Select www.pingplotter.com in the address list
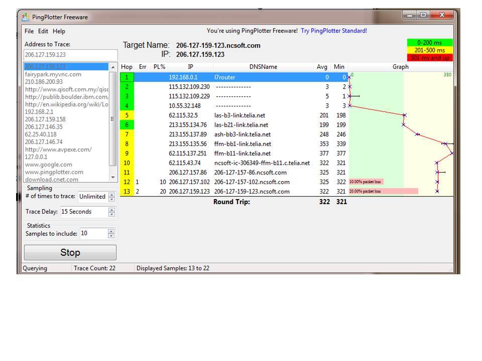Screen dimensions: 482x361 coord(66,172)
